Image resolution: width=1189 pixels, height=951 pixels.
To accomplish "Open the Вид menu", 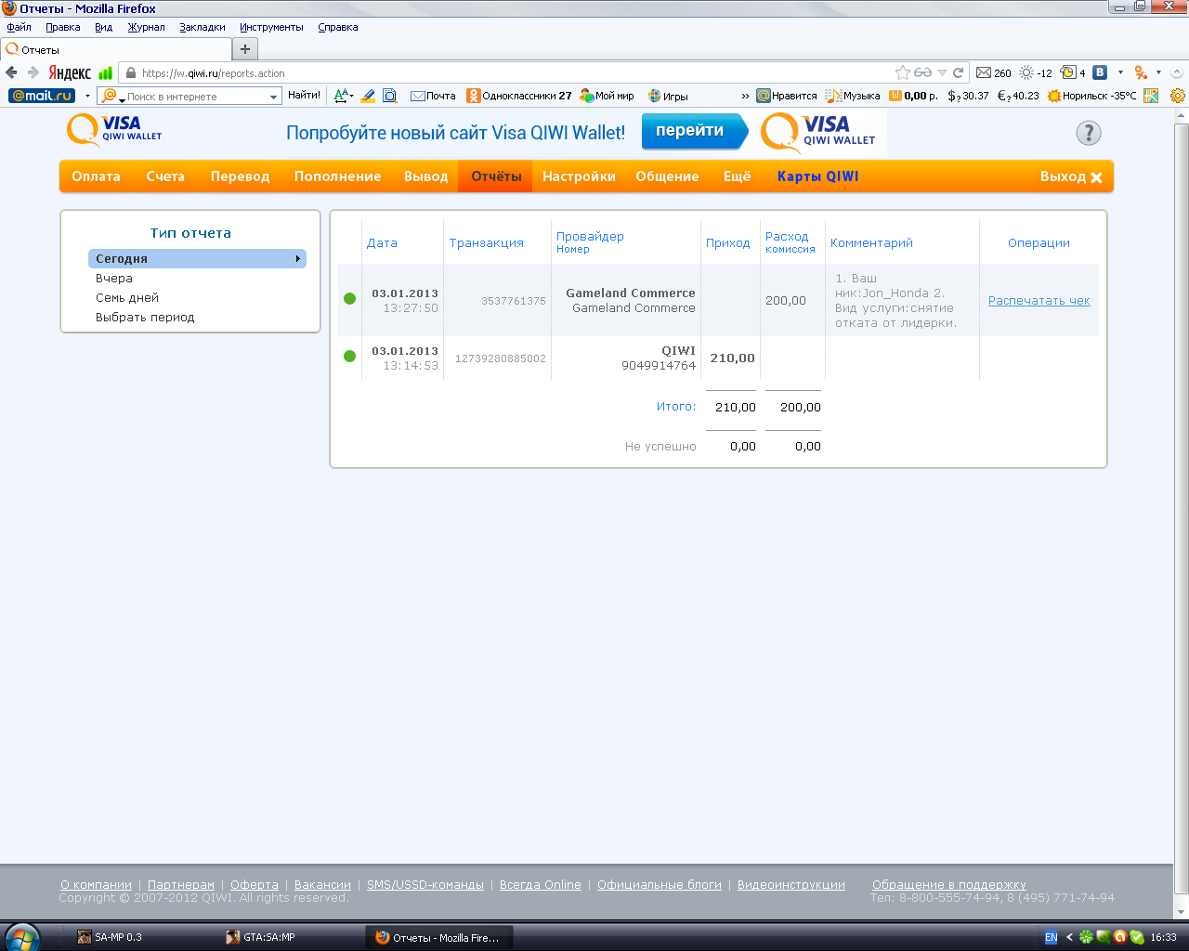I will point(103,27).
